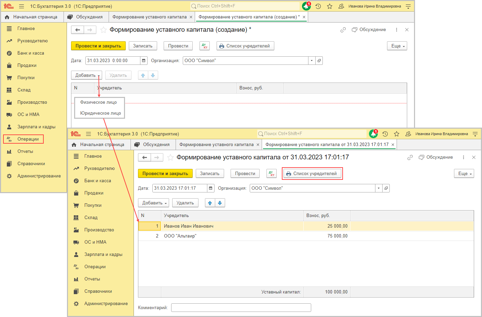
Task: Open calendar picker beside date 31.03.2023 0:00:00
Action: click(144, 61)
